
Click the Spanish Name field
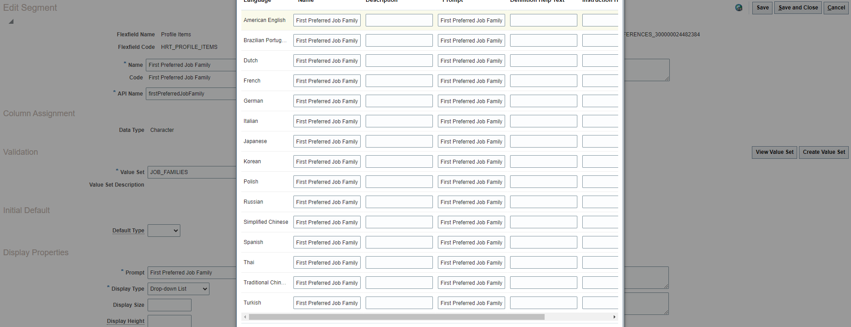click(327, 242)
